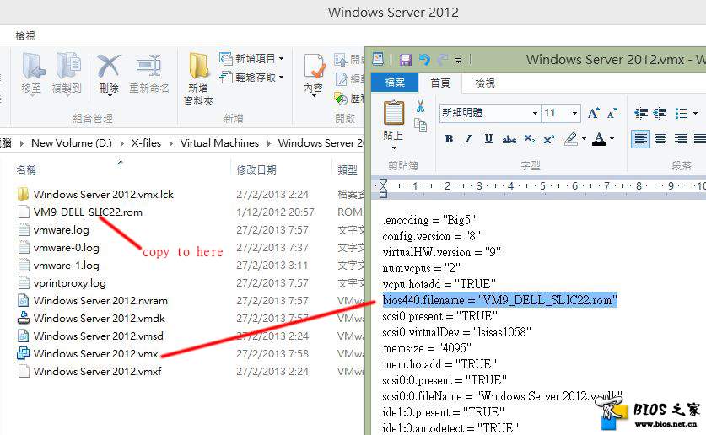
Task: Apply the font color A swatch
Action: tap(599, 139)
